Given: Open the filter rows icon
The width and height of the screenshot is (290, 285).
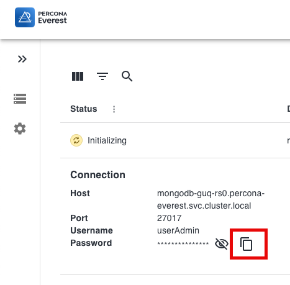Looking at the screenshot, I should pyautogui.click(x=102, y=76).
